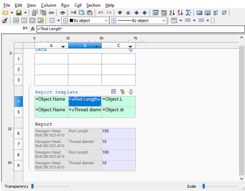Click the filter icon in Report template

122,92
